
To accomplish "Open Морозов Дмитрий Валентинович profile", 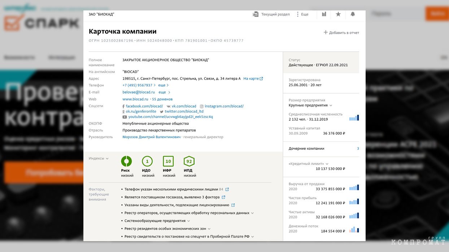I will [x=152, y=137].
